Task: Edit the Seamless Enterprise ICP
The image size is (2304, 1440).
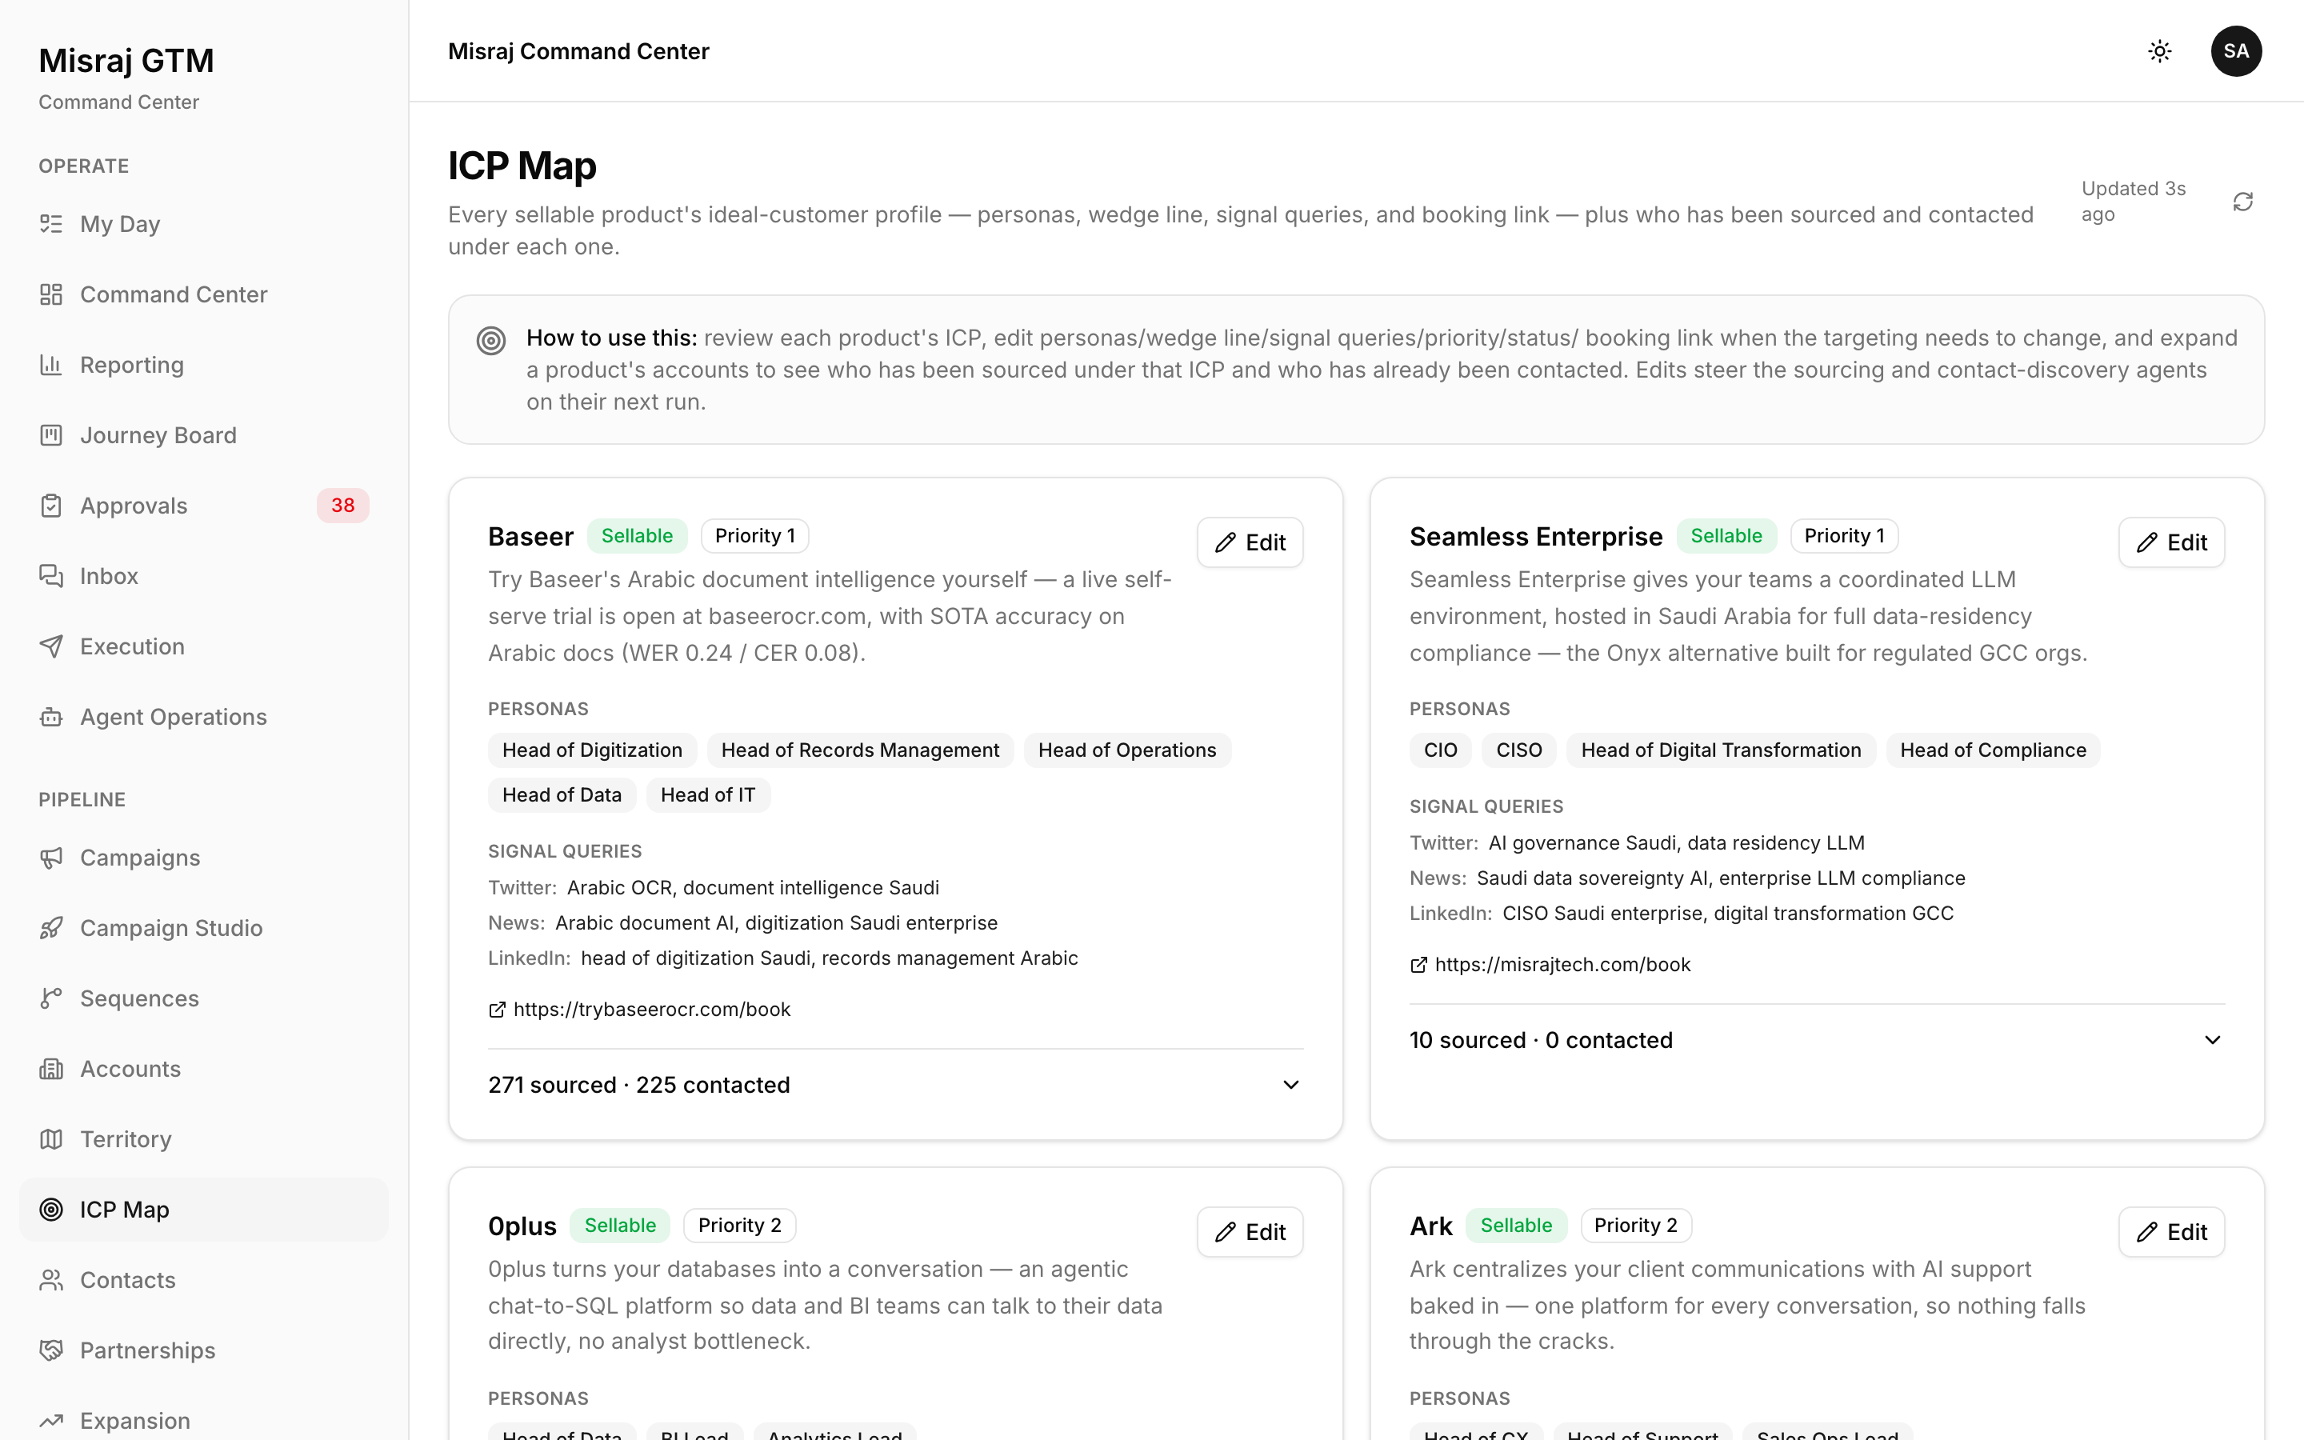Action: coord(2172,543)
